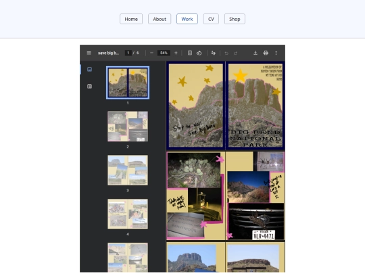
Task: Click the 54% zoom level field
Action: 164,53
